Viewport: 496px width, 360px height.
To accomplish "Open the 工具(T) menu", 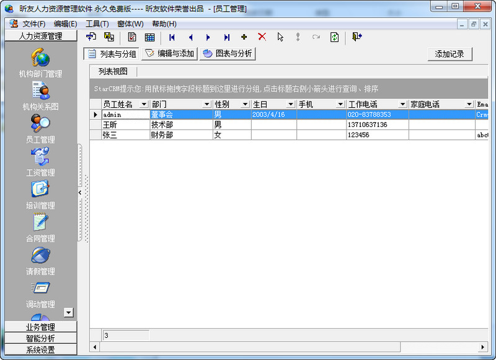I will [97, 24].
